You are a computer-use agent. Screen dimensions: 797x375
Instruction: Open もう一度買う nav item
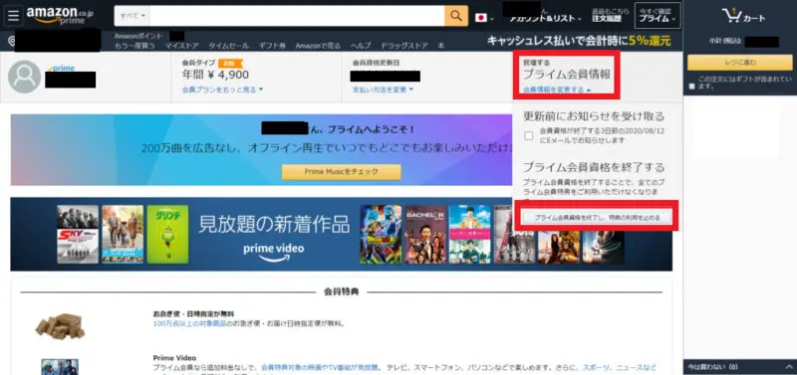(x=133, y=46)
